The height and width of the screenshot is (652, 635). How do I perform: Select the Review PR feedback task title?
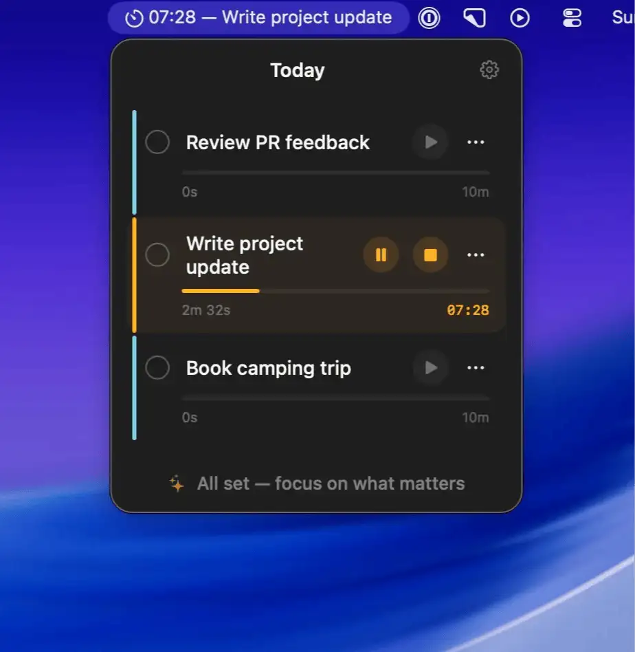click(x=278, y=142)
